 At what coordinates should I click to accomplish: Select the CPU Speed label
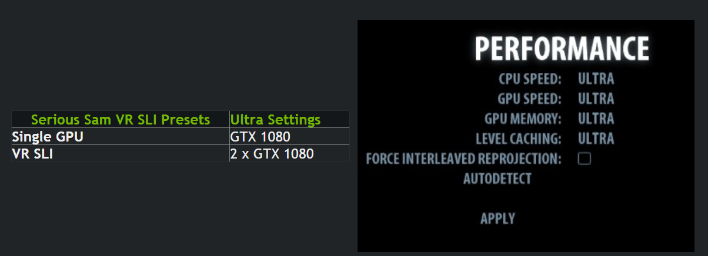point(530,79)
